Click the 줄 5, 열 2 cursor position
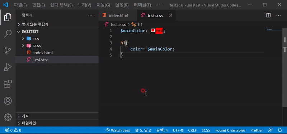This screenshot has width=287, height=134. point(143,130)
